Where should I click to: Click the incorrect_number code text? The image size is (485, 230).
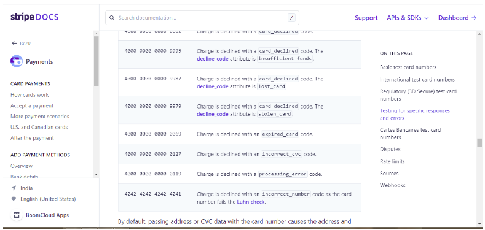[285, 194]
